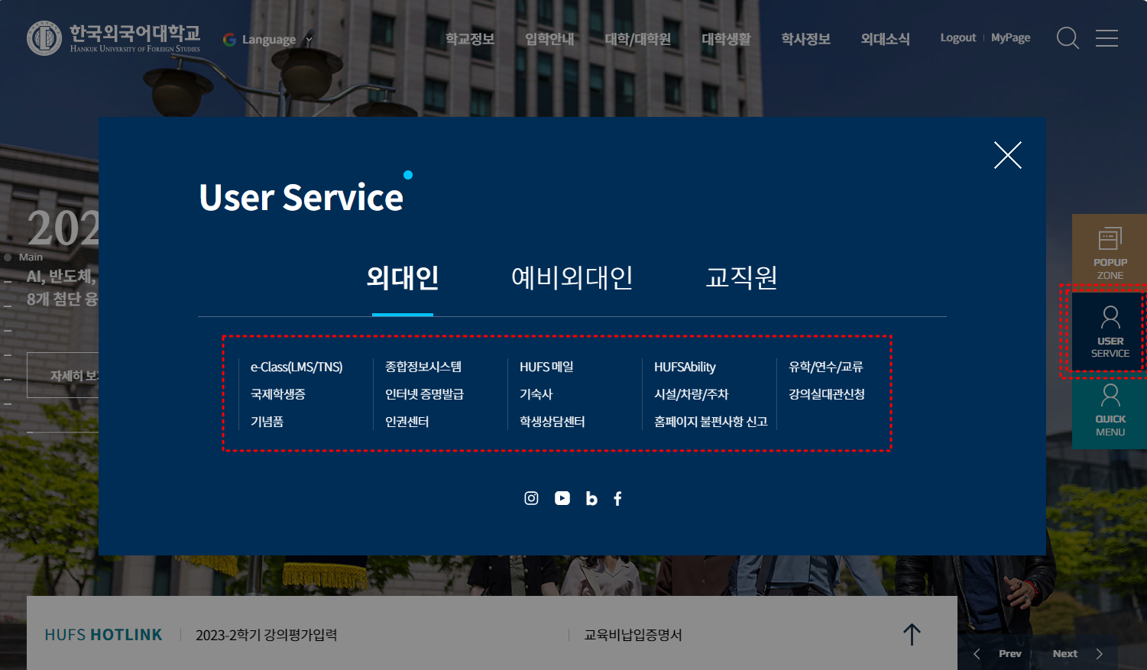Open the 입학안내 menu
Screen dimensions: 1147x670
coord(549,39)
